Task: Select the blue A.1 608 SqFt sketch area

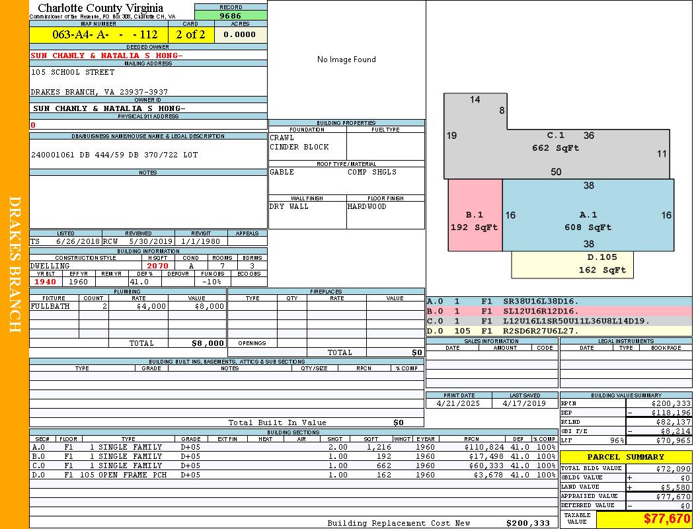Action: point(588,215)
